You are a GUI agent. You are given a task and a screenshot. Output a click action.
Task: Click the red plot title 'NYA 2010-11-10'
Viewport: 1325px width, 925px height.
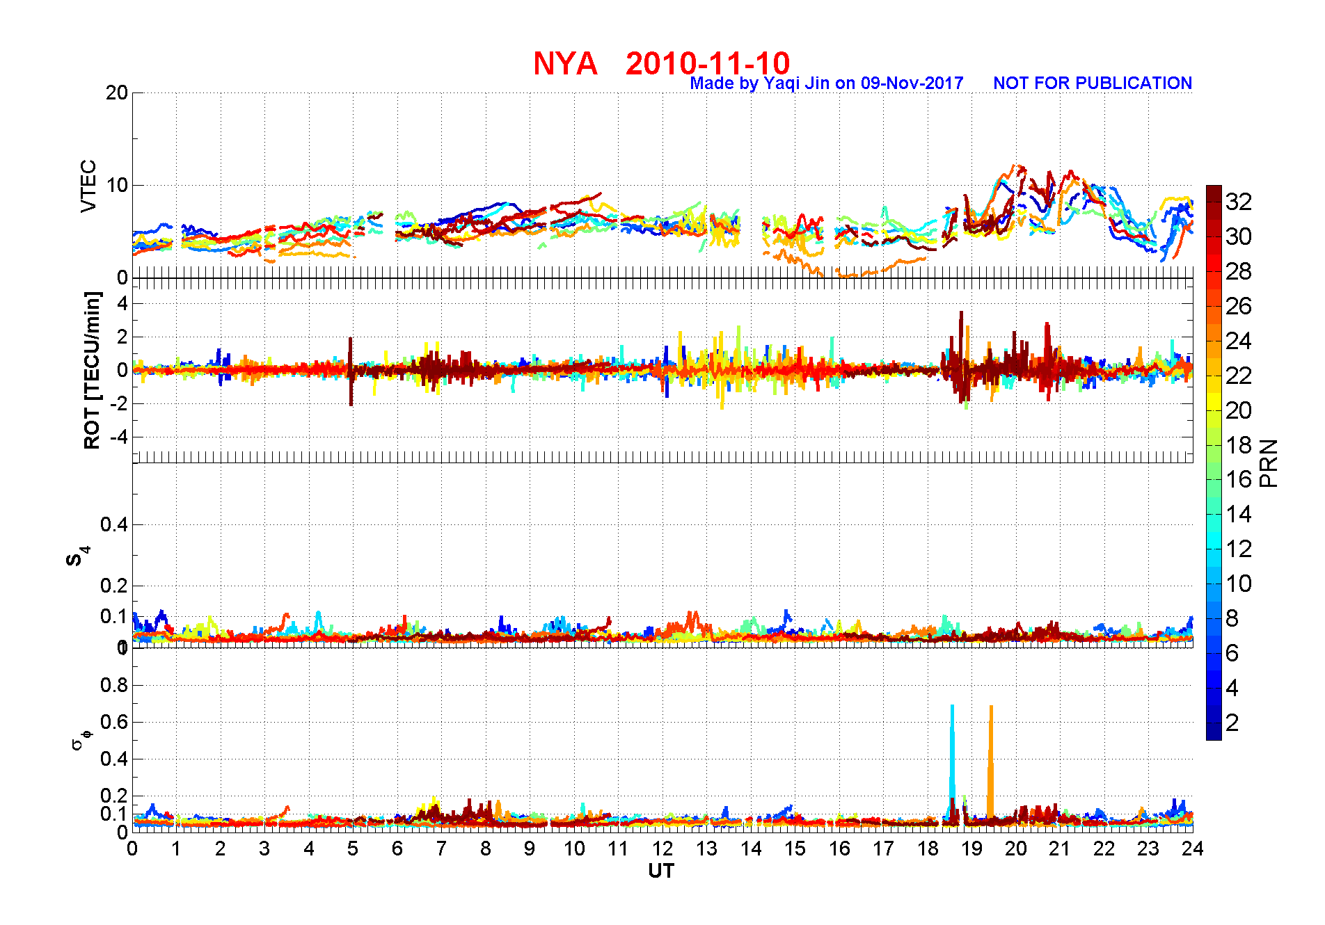pyautogui.click(x=662, y=63)
